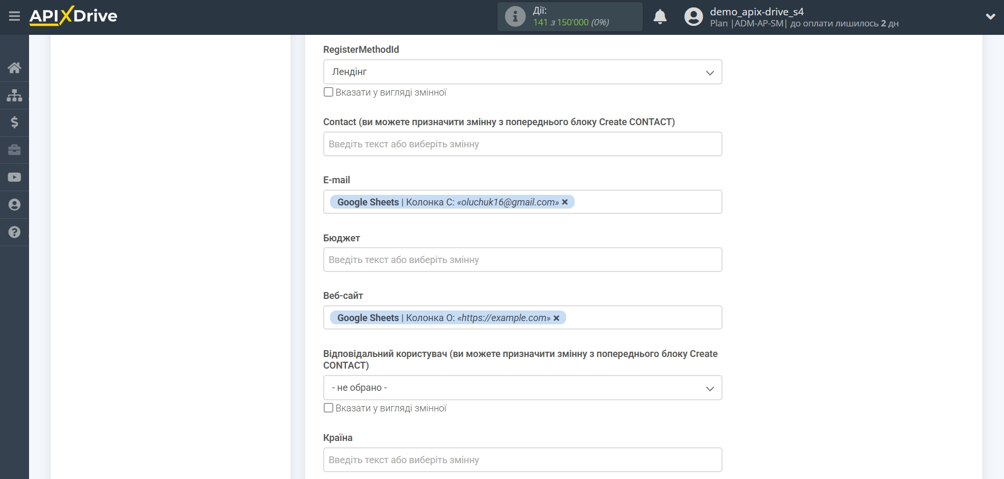1004x479 pixels.
Task: Click the Бюджет input field
Action: pyautogui.click(x=522, y=260)
